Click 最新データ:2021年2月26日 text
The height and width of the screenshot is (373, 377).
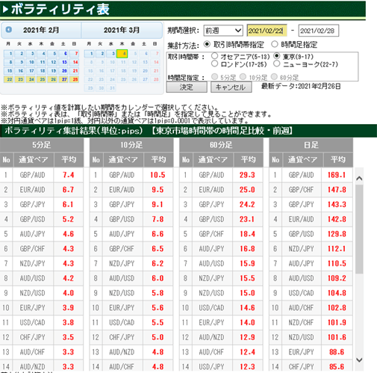(301, 87)
